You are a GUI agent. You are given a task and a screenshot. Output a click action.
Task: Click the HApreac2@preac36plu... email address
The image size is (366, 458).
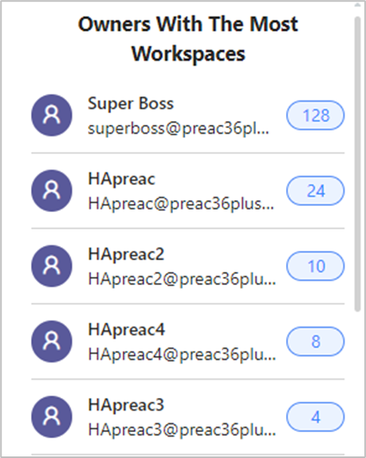coord(182,278)
